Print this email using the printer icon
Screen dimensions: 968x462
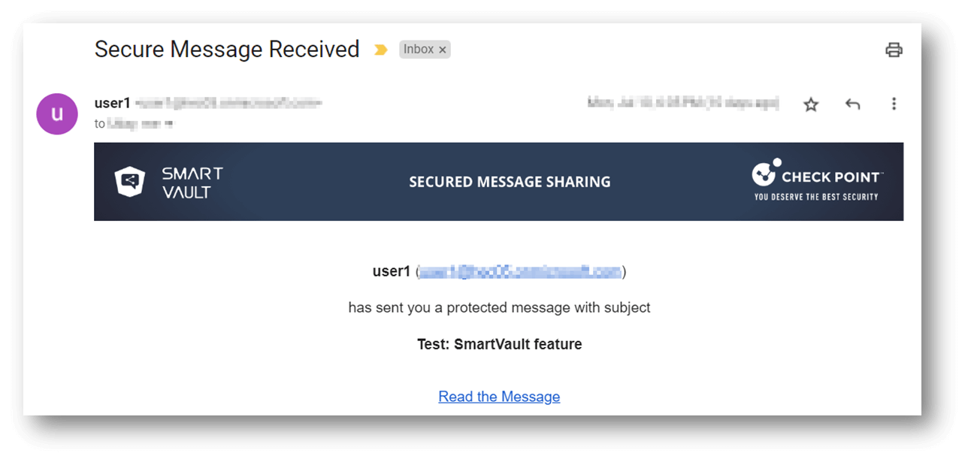click(894, 50)
